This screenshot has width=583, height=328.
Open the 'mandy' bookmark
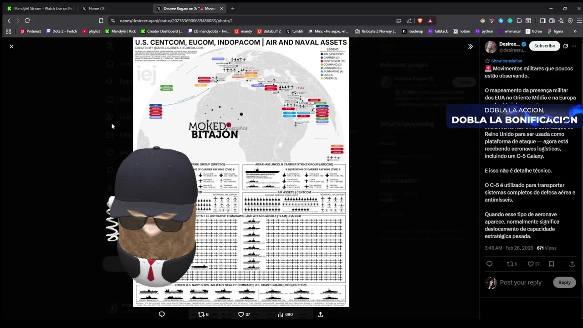(243, 31)
